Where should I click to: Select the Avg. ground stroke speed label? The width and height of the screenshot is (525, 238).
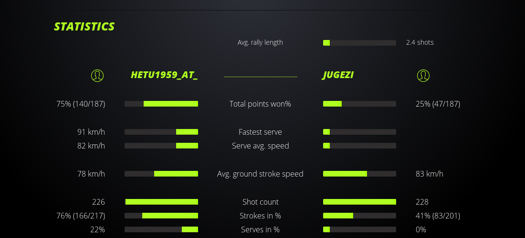coord(260,174)
